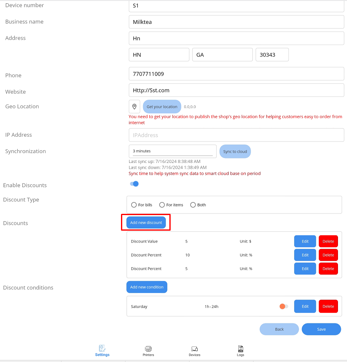This screenshot has width=347, height=362.
Task: Click the Get your location button
Action: coord(162,107)
